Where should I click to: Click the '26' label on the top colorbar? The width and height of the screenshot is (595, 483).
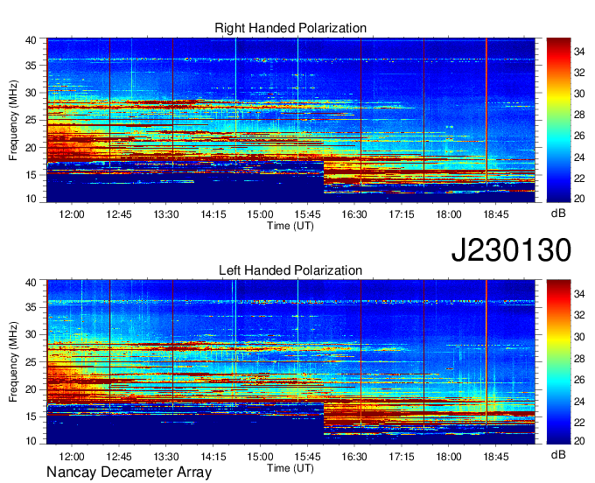[x=579, y=136]
